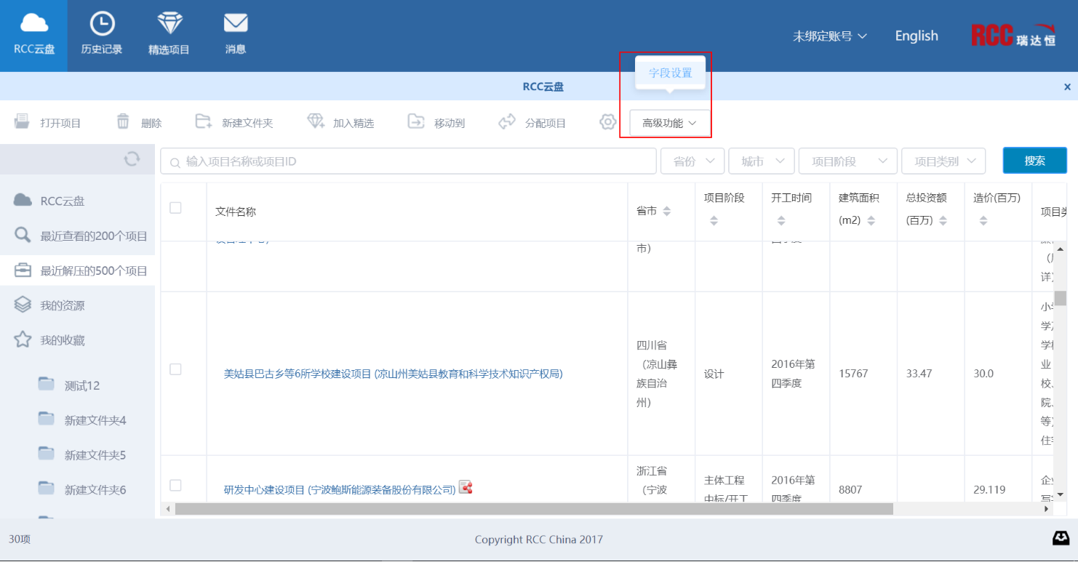The height and width of the screenshot is (562, 1078).
Task: Sort by 总投资额 column arrows
Action: 943,220
